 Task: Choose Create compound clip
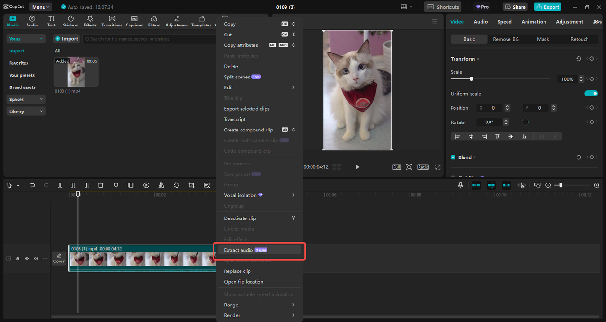pos(259,130)
